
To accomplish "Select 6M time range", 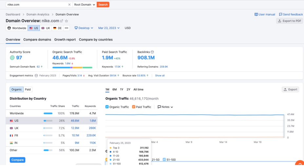I will 115,89.
